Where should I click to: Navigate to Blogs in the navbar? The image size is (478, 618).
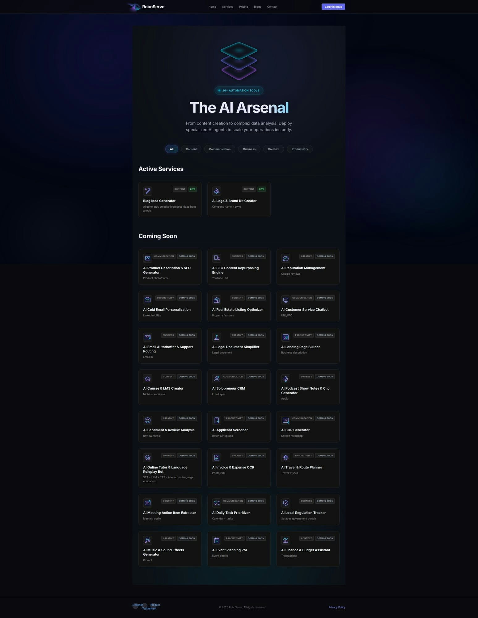[x=257, y=6]
